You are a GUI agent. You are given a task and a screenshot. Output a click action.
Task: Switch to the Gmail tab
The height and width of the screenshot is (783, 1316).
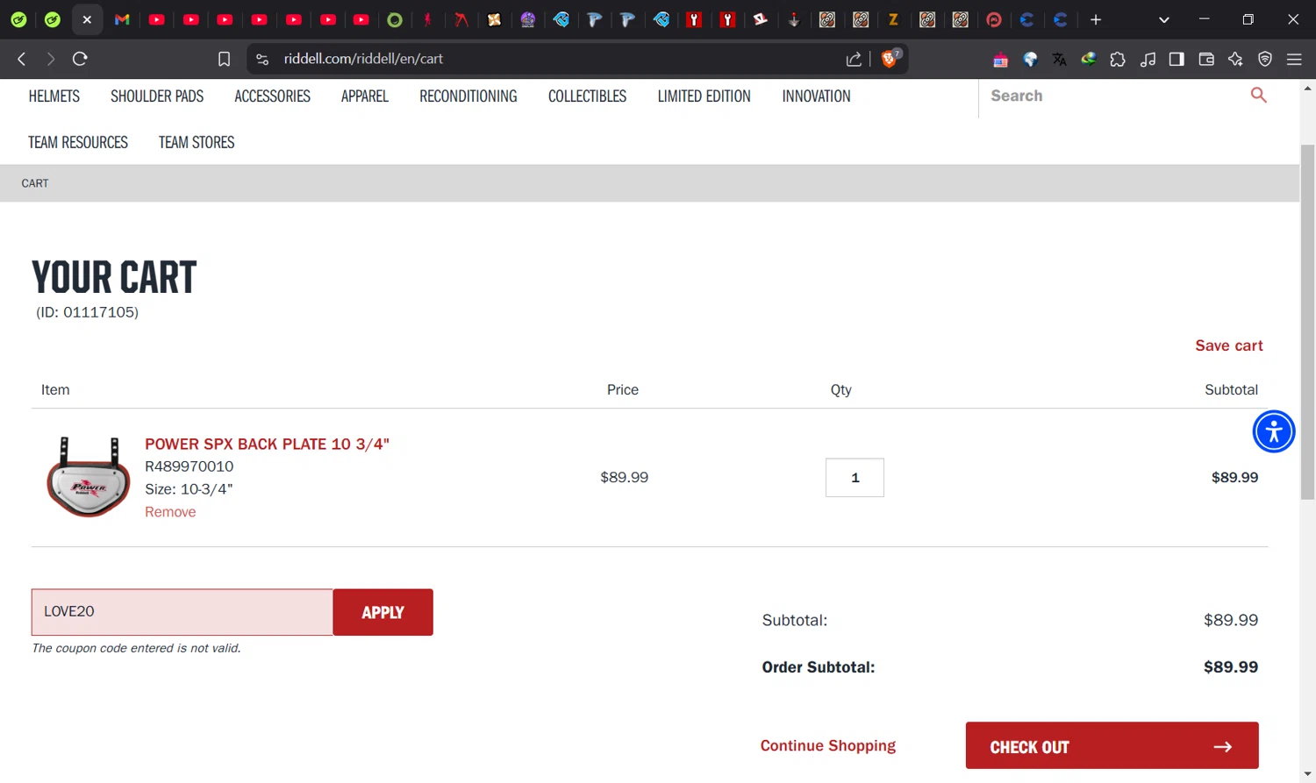point(122,19)
